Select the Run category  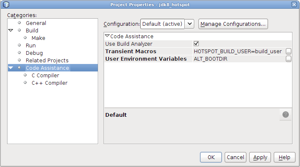click(x=31, y=46)
